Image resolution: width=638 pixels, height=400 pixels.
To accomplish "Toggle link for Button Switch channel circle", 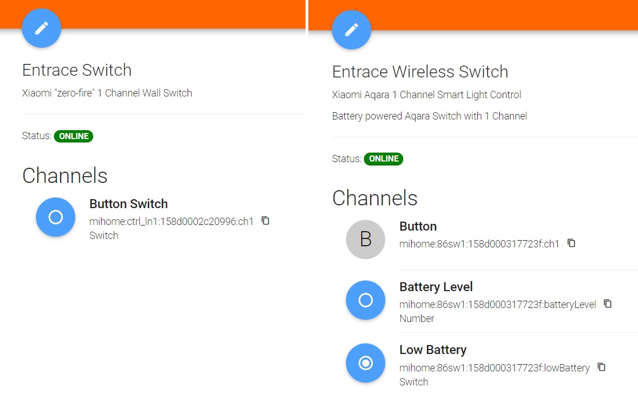I will click(x=56, y=217).
